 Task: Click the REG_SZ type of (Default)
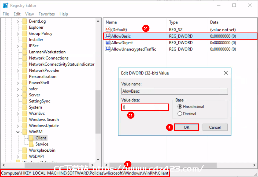coord(176,30)
